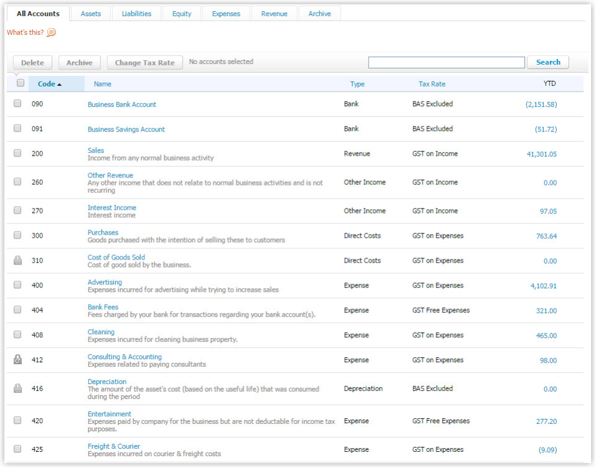The width and height of the screenshot is (596, 468).
Task: Open the Consulting & Accounting account
Action: pyautogui.click(x=125, y=357)
